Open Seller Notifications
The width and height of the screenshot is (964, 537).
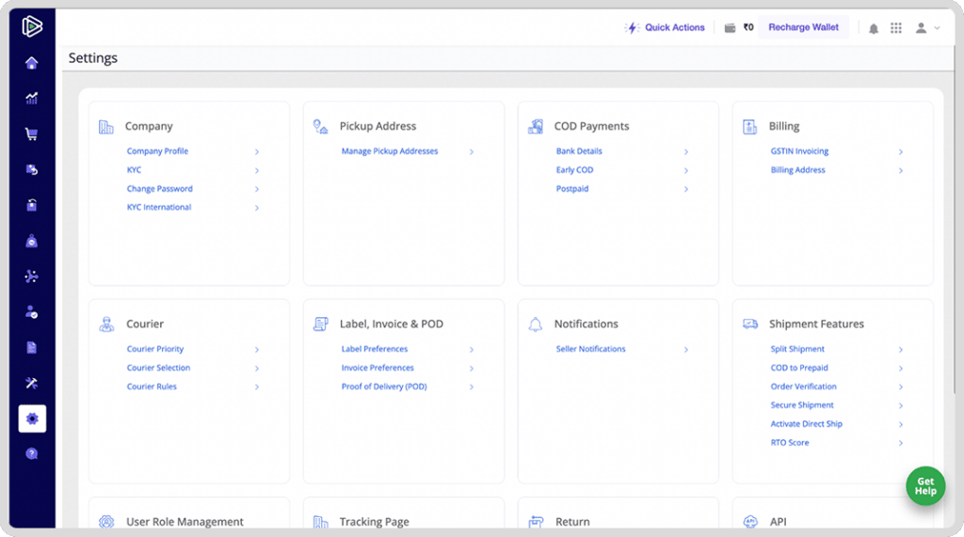click(x=591, y=349)
